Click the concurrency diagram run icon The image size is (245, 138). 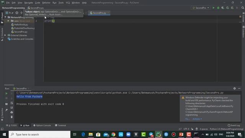pos(232,8)
